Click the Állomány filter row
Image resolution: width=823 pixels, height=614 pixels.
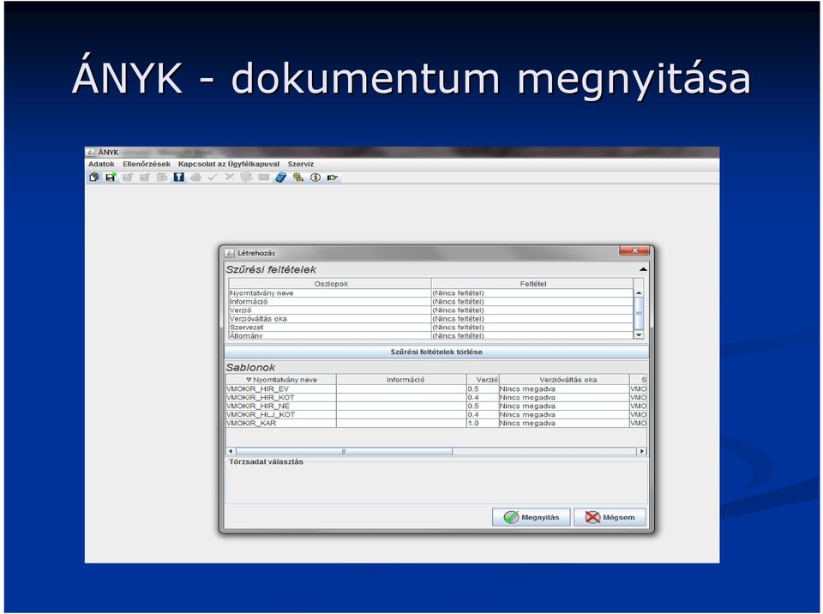[x=431, y=335]
